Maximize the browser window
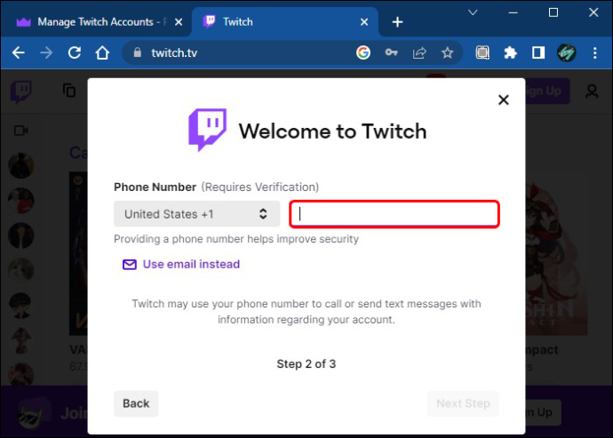This screenshot has height=438, width=613. tap(553, 13)
